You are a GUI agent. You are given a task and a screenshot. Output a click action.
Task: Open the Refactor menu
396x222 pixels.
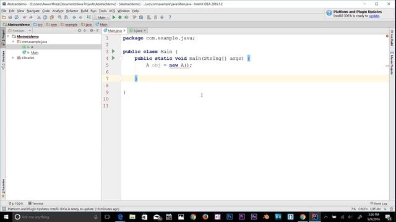tap(72, 11)
